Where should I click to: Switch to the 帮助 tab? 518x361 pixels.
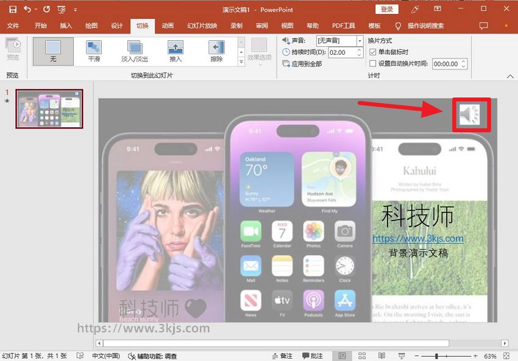click(x=313, y=26)
